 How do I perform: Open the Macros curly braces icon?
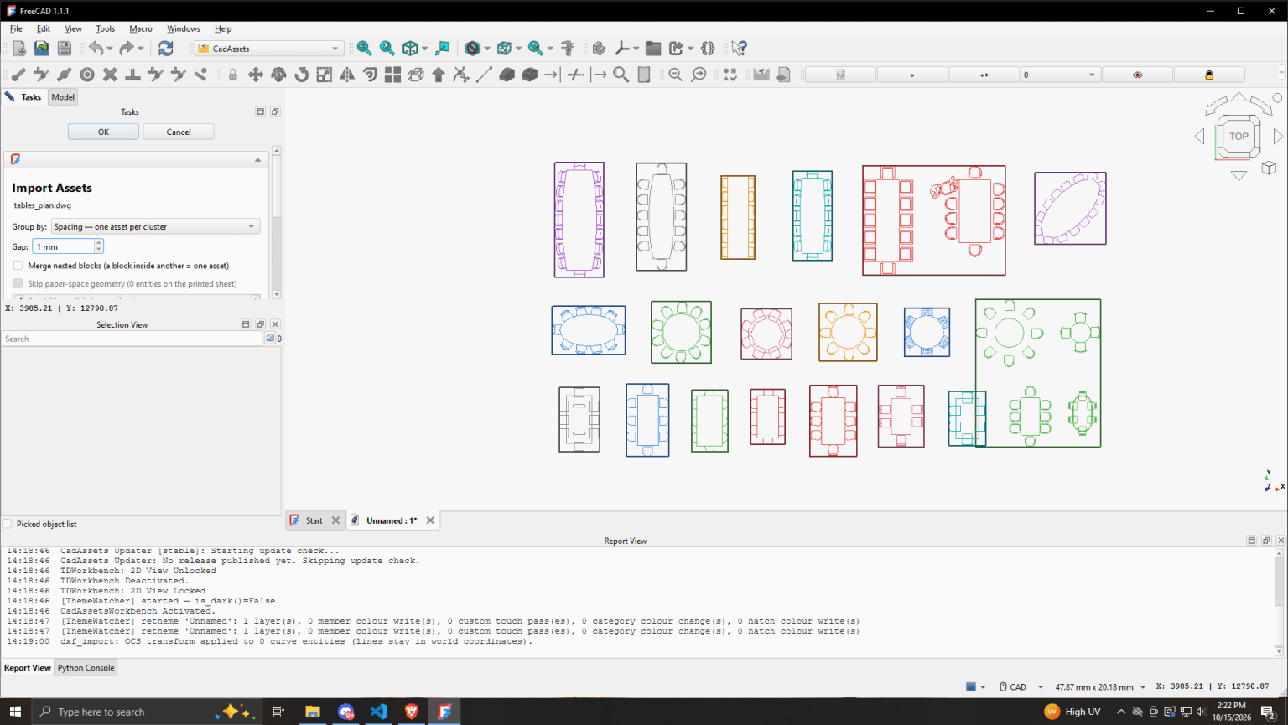click(x=708, y=49)
